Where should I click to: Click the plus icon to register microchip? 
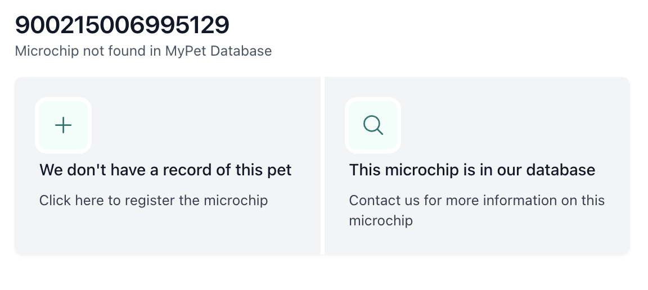tap(64, 125)
